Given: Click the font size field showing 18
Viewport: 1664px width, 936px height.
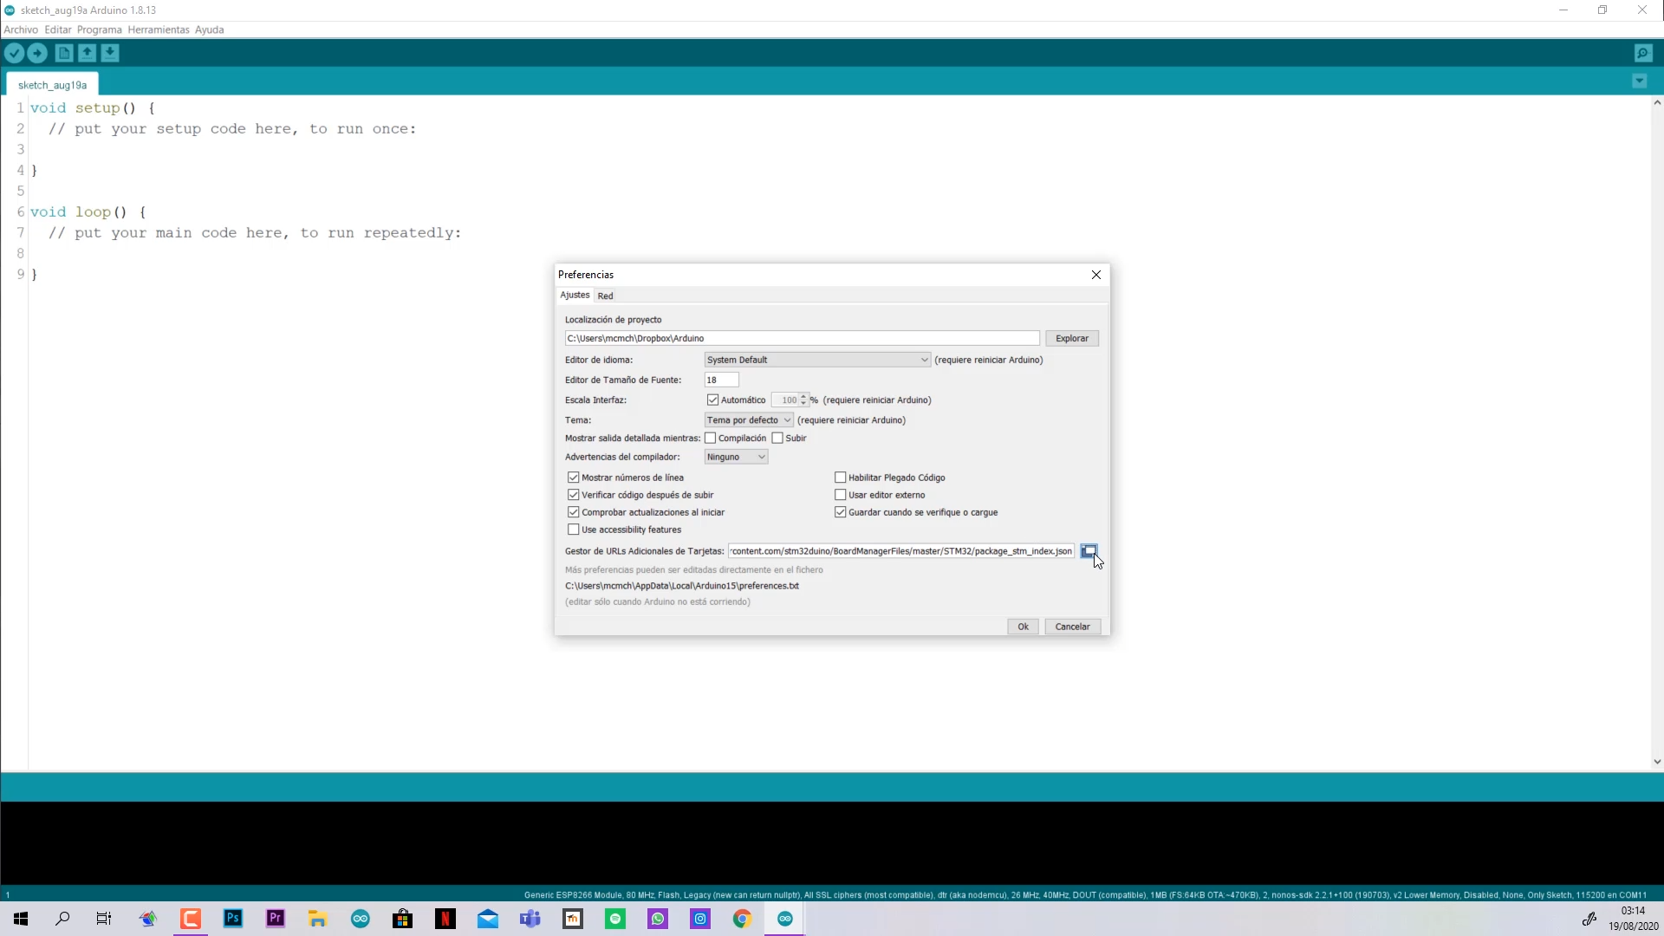Looking at the screenshot, I should click(721, 380).
